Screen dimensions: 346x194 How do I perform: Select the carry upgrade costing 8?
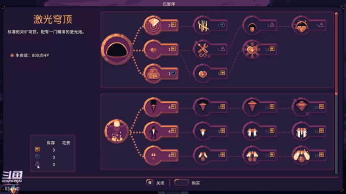(x=210, y=156)
